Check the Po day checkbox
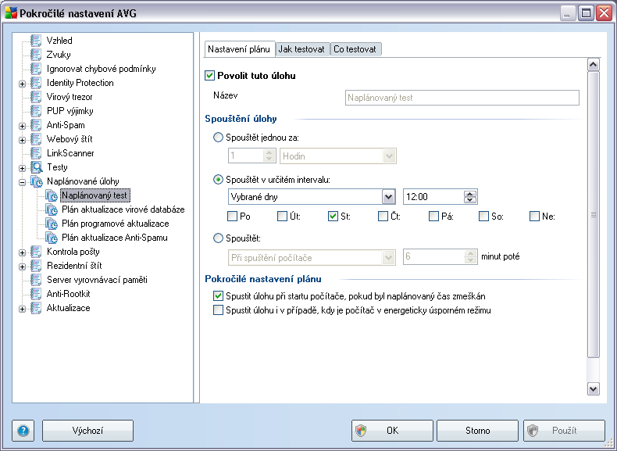The width and height of the screenshot is (617, 451). 233,217
